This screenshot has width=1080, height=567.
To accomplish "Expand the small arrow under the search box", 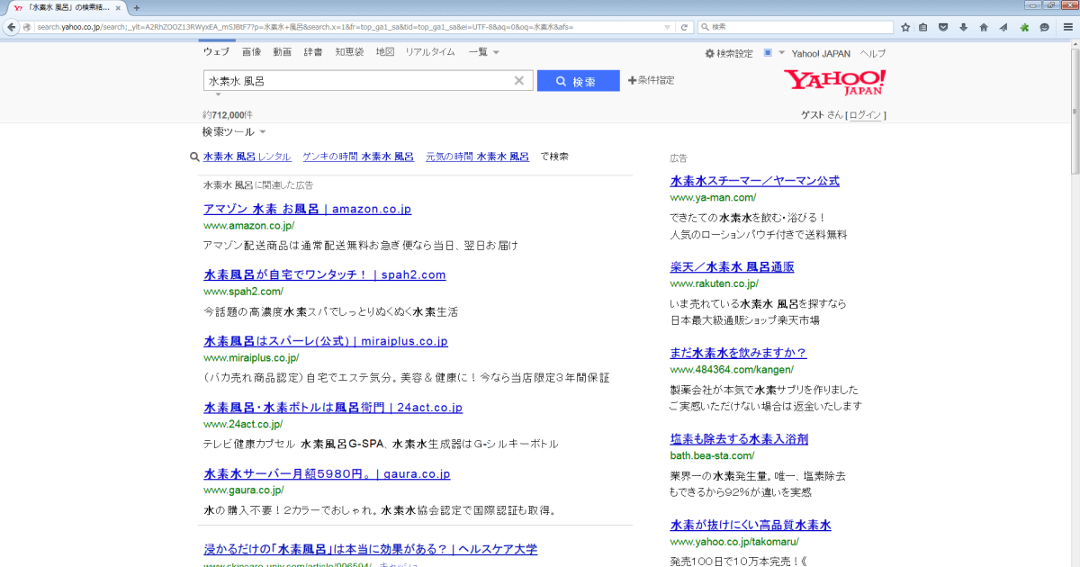I will (x=217, y=94).
